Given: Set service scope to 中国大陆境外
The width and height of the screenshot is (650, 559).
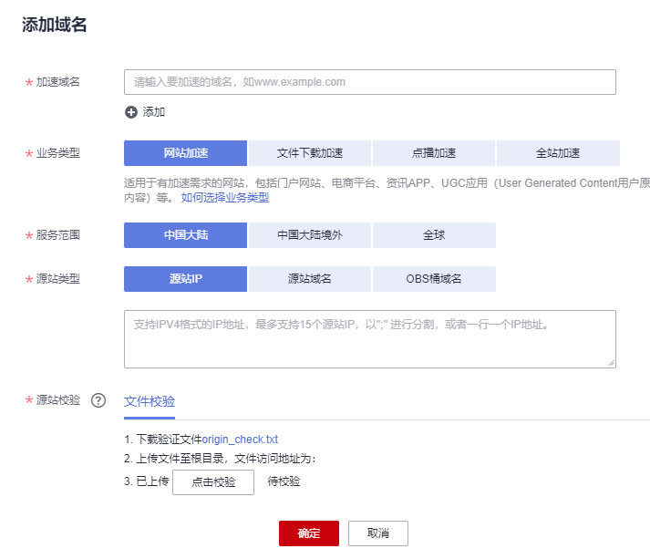Looking at the screenshot, I should pyautogui.click(x=310, y=234).
